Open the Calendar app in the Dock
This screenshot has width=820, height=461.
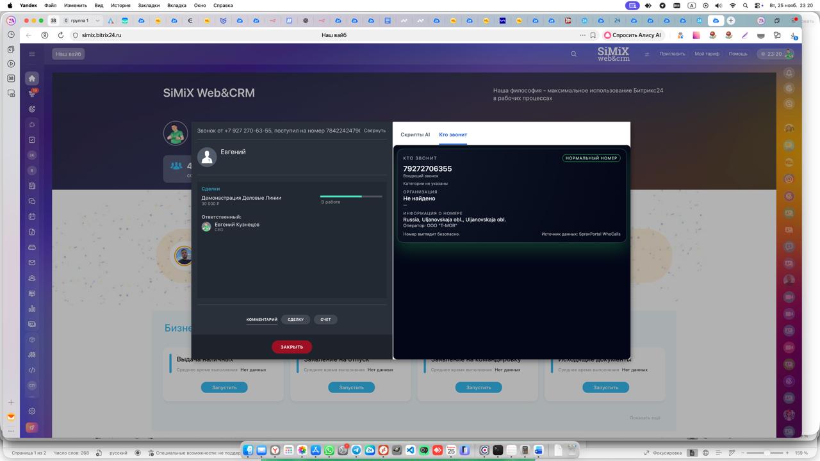coord(451,450)
